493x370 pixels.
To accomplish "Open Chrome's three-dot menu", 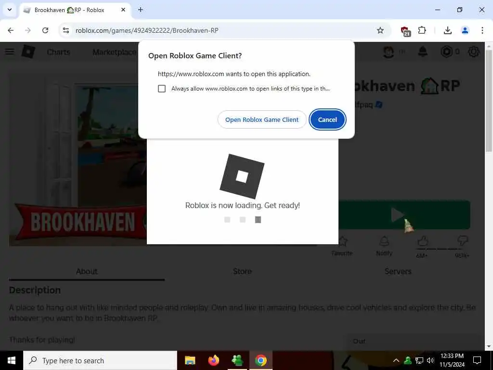I will click(x=482, y=30).
